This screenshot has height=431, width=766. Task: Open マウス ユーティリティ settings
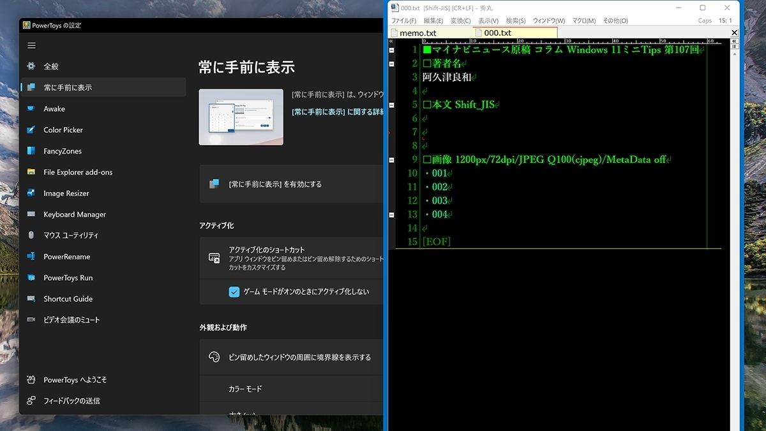pos(103,235)
